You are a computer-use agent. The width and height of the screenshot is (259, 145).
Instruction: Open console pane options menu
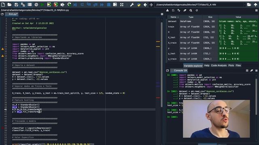pyautogui.click(x=256, y=70)
